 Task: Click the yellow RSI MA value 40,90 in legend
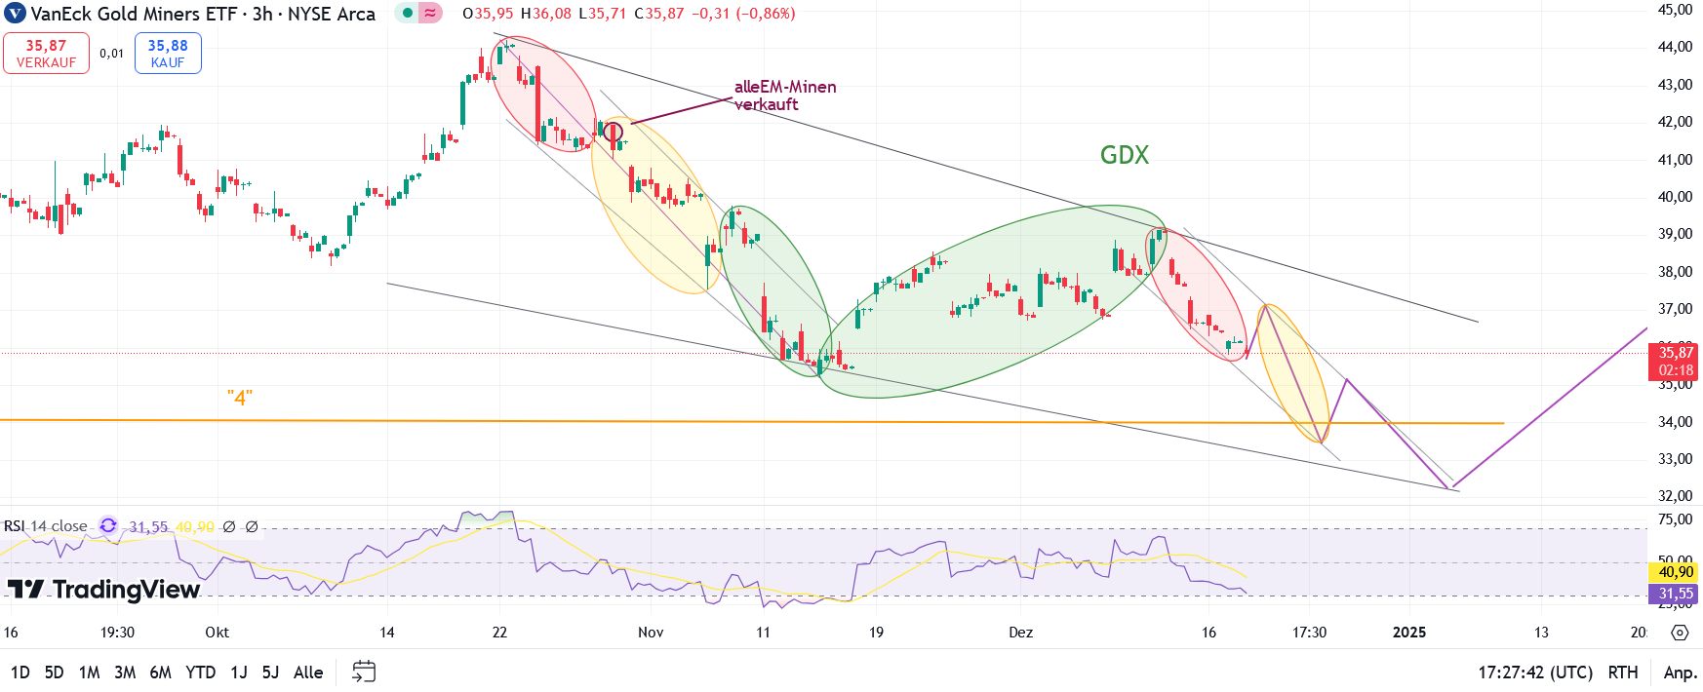click(x=195, y=526)
